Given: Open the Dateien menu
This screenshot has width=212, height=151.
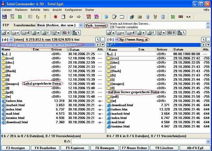Looking at the screenshot, I should coord(7,10).
